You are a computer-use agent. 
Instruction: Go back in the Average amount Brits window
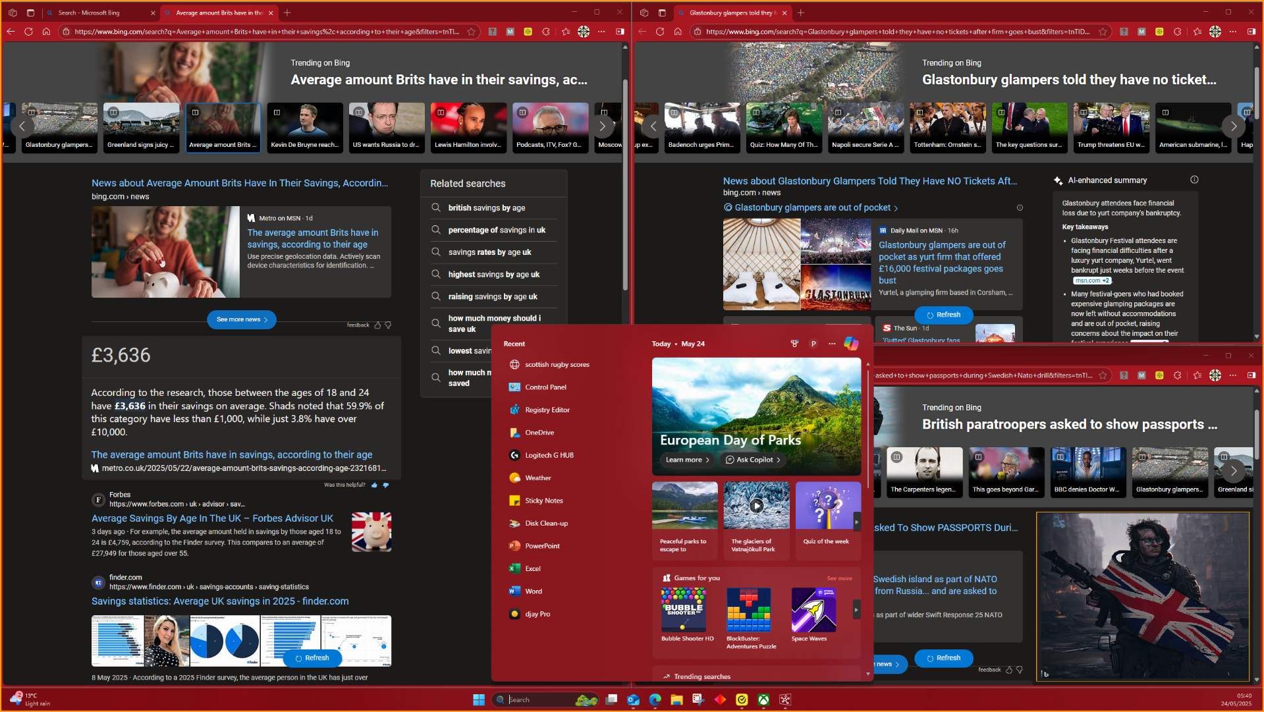pyautogui.click(x=11, y=32)
